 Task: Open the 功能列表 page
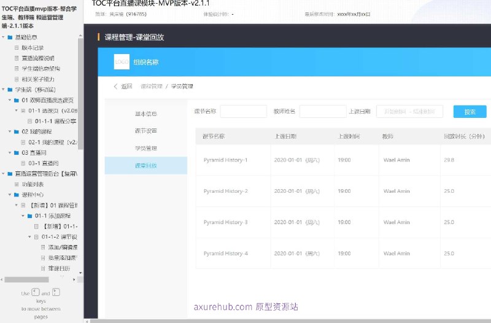[x=33, y=184]
